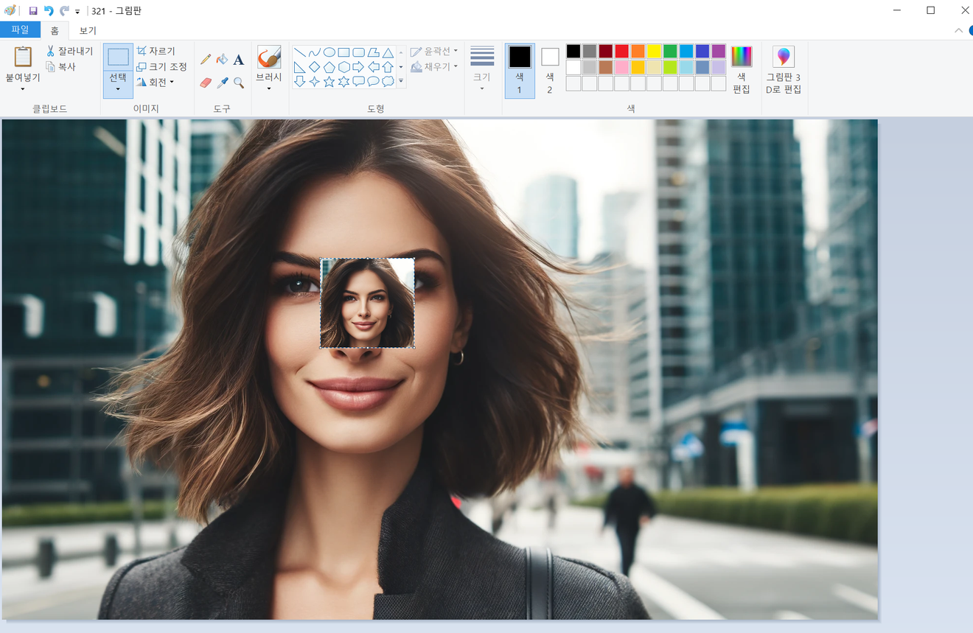Screen dimensions: 973x633
Task: Select 색 2 (Color 2) box
Action: (x=550, y=70)
